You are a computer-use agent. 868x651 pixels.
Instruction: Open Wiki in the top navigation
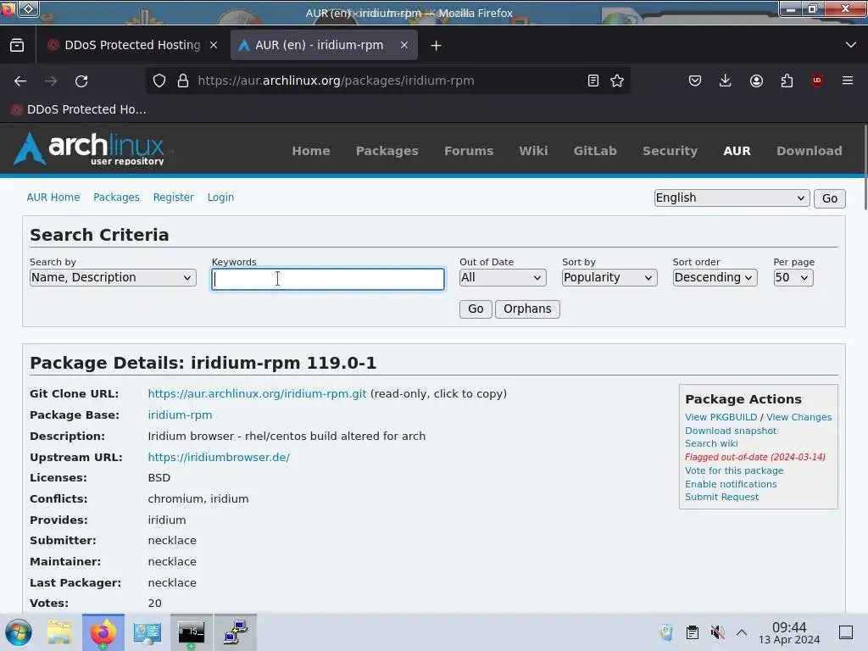(x=533, y=151)
